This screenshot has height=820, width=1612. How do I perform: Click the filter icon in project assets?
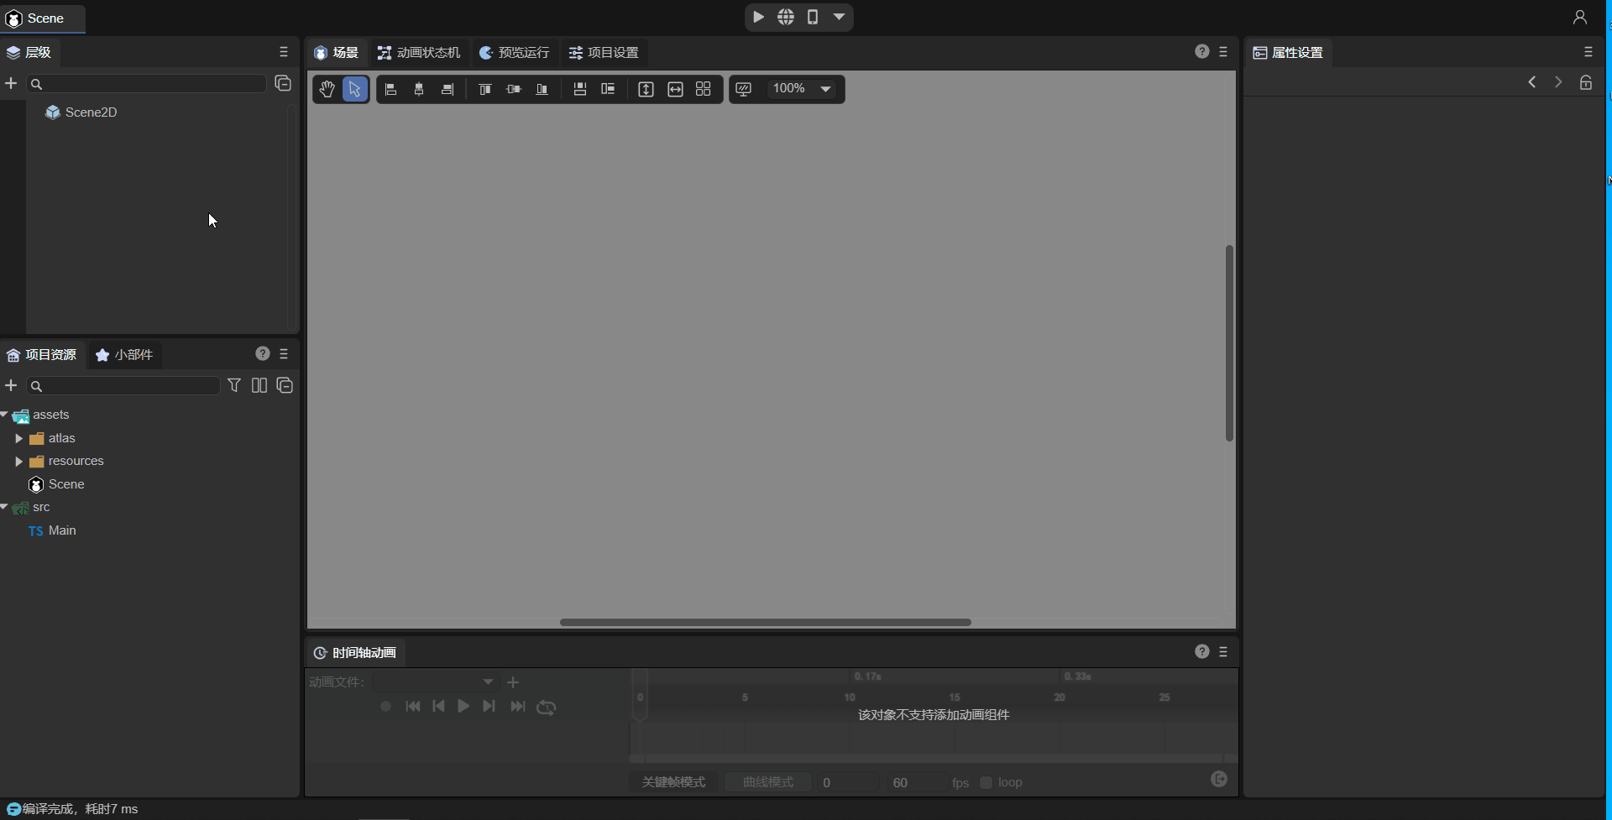point(234,385)
